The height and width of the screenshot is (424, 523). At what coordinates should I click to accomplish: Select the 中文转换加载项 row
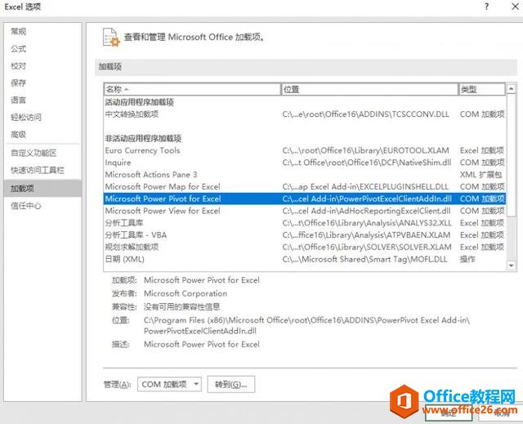[305, 114]
